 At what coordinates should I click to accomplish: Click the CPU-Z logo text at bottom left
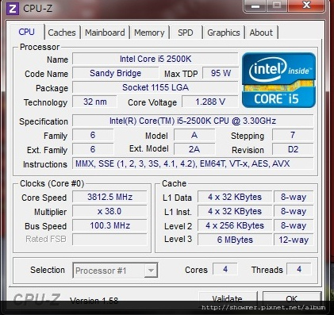click(36, 300)
